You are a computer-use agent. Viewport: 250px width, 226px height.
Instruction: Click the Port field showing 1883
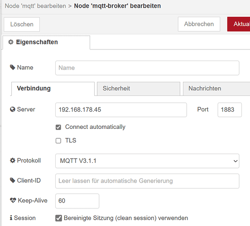click(x=230, y=110)
